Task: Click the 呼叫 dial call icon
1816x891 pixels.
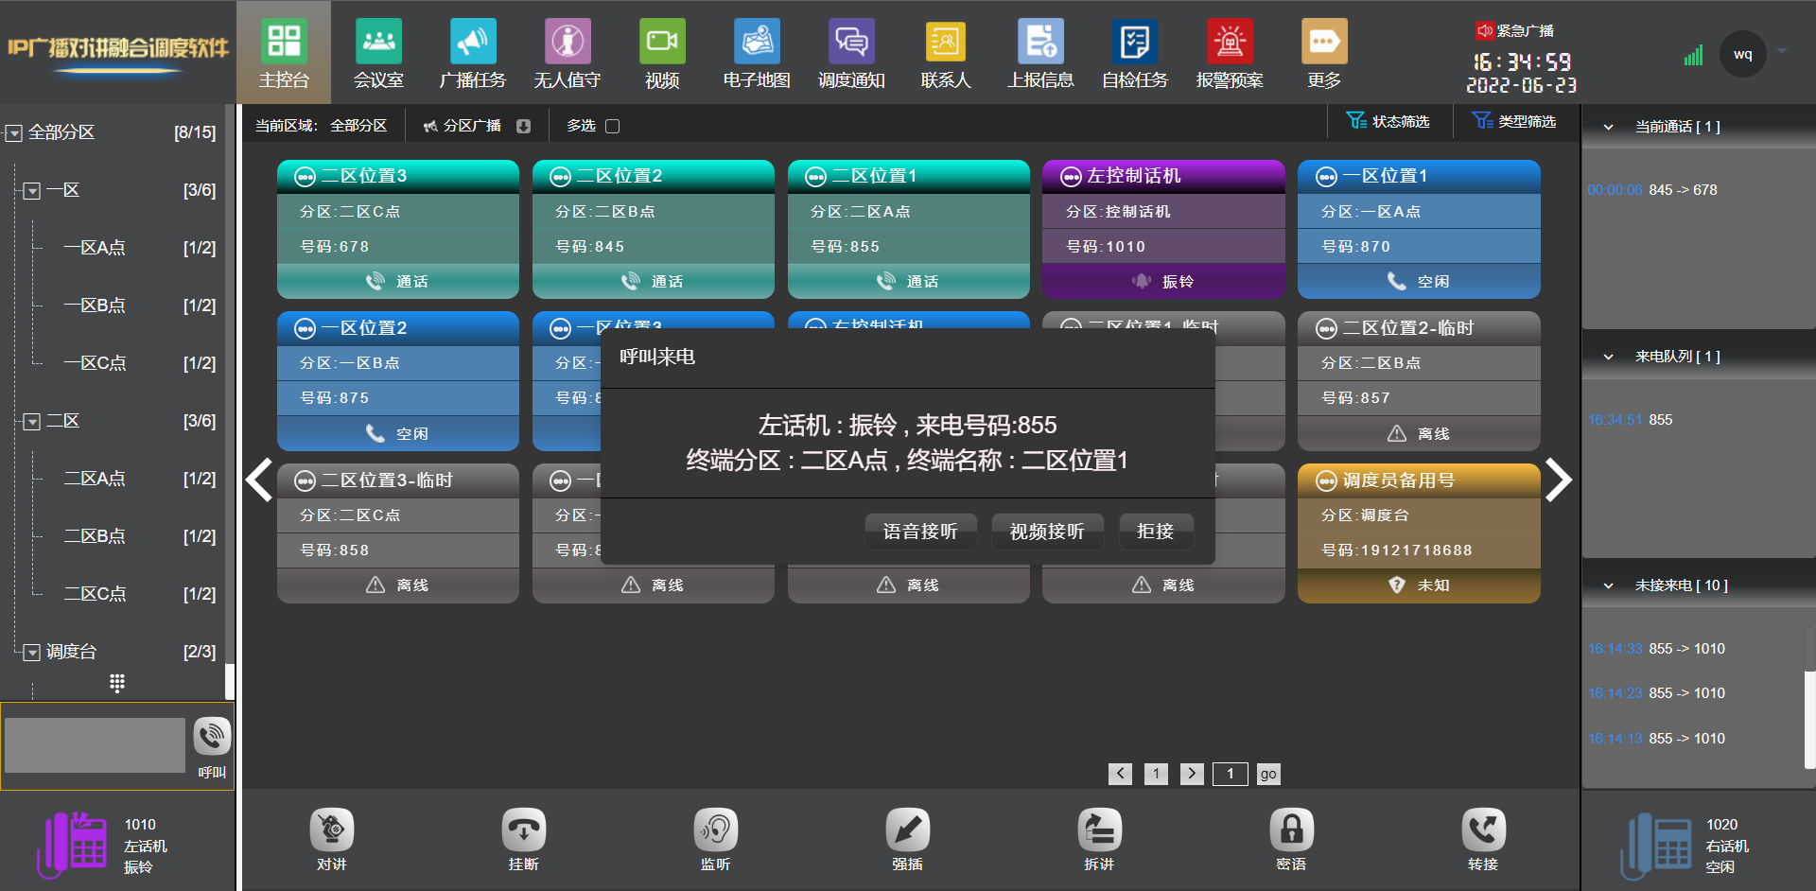Action: (212, 736)
